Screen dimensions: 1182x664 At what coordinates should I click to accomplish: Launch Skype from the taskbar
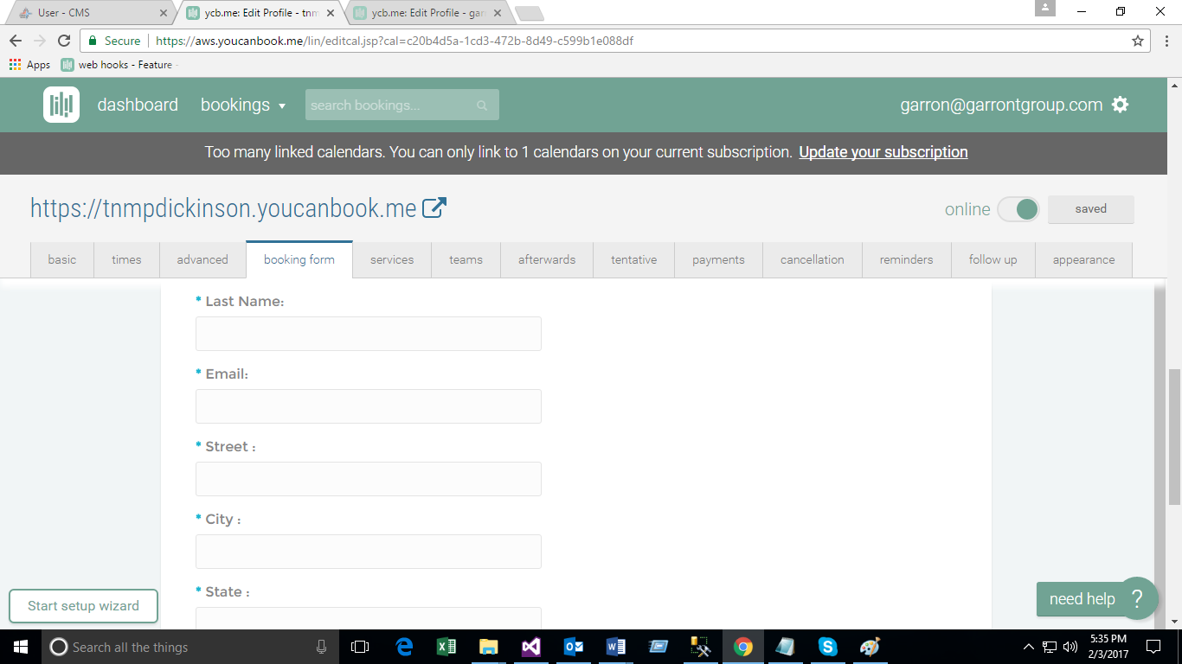tap(827, 647)
